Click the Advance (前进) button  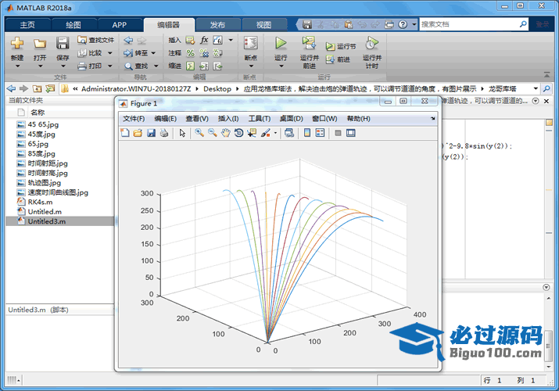[x=338, y=59]
